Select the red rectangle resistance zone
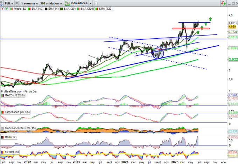This screenshot has height=164, width=238. [191, 29]
